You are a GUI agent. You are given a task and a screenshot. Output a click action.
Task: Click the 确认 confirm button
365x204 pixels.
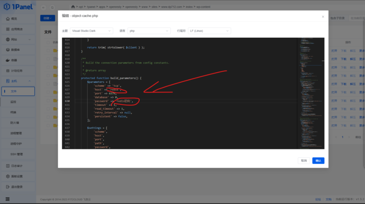[318, 161]
